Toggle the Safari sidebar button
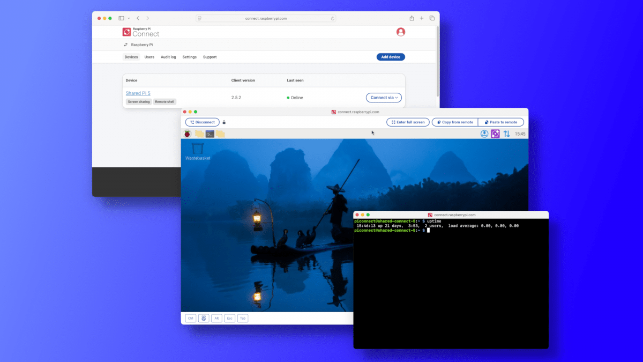Image resolution: width=643 pixels, height=362 pixels. (x=121, y=18)
